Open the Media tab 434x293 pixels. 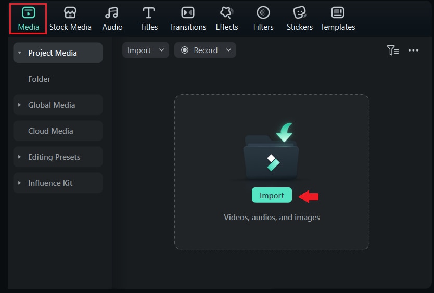tap(28, 19)
